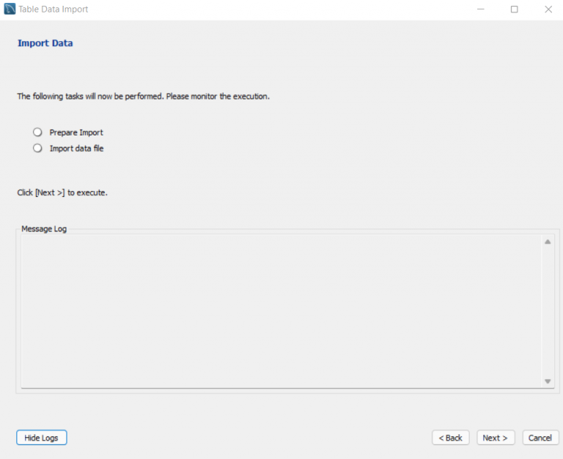Minimize the Table Data Import window
Image resolution: width=563 pixels, height=459 pixels.
pos(480,10)
